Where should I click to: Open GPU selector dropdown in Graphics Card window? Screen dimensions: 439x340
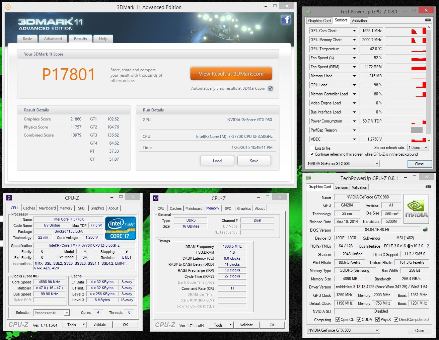pos(343,330)
